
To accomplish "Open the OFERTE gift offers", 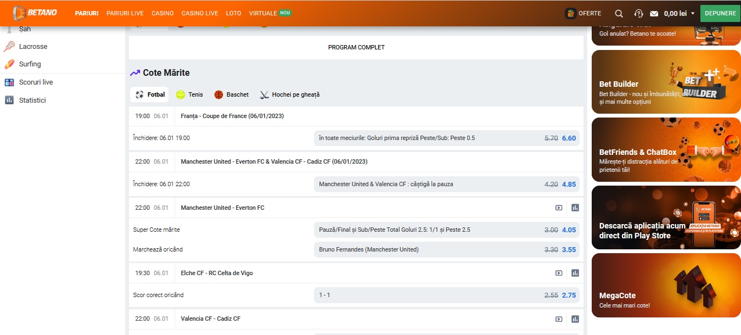I will (583, 13).
